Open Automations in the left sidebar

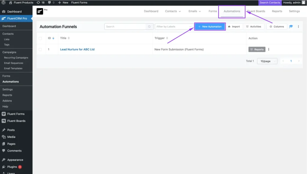pyautogui.click(x=10, y=82)
